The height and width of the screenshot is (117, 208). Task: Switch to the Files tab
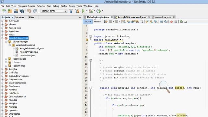32,17
